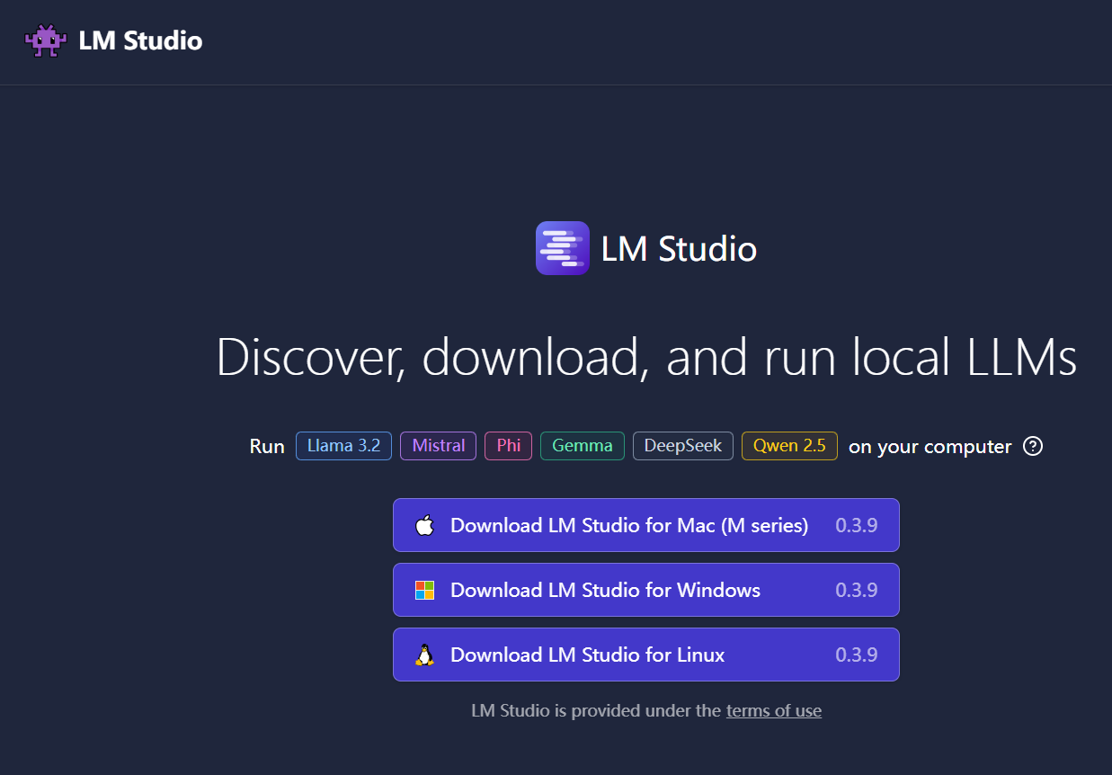1112x775 pixels.
Task: Click the 0.3.9 version on Mac button
Action: [857, 525]
